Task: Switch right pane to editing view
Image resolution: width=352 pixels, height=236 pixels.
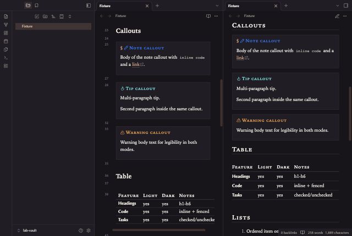Action: pyautogui.click(x=337, y=16)
